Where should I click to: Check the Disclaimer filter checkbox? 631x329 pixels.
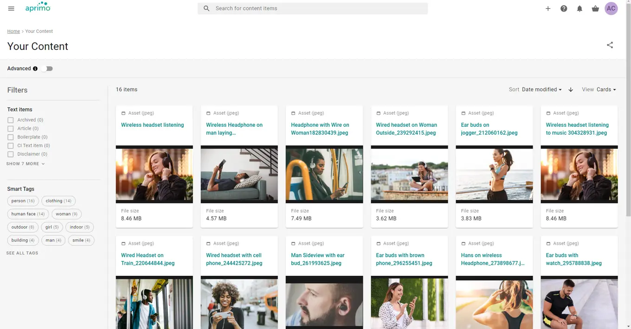tap(10, 154)
